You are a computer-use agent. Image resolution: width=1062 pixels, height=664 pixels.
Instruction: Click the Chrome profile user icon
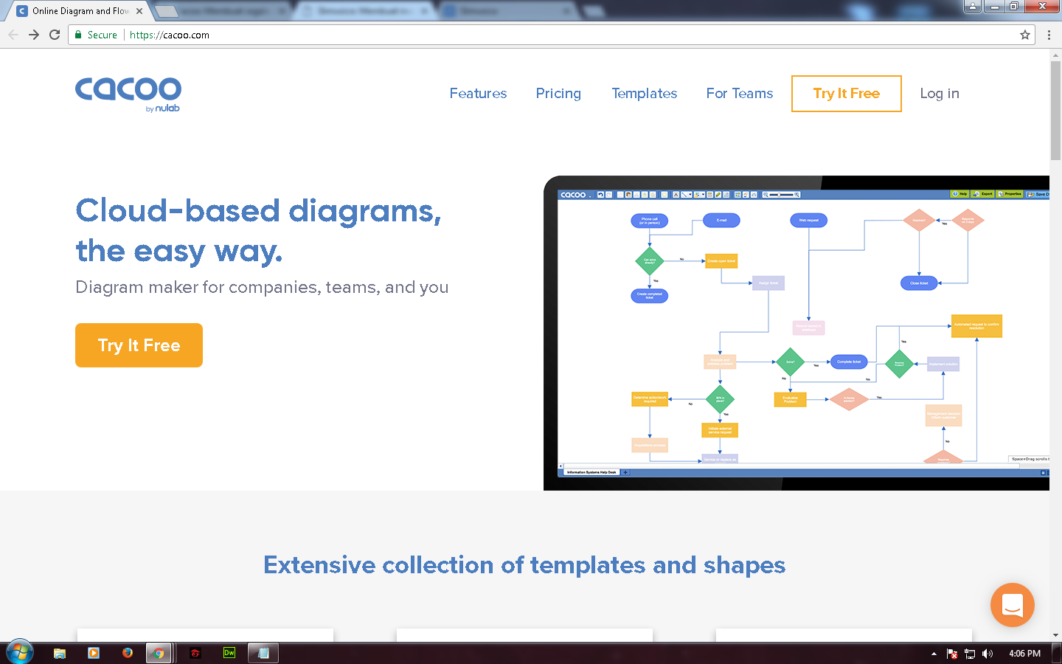973,6
